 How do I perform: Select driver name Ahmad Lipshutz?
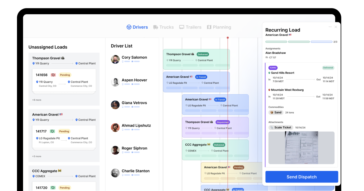click(136, 126)
